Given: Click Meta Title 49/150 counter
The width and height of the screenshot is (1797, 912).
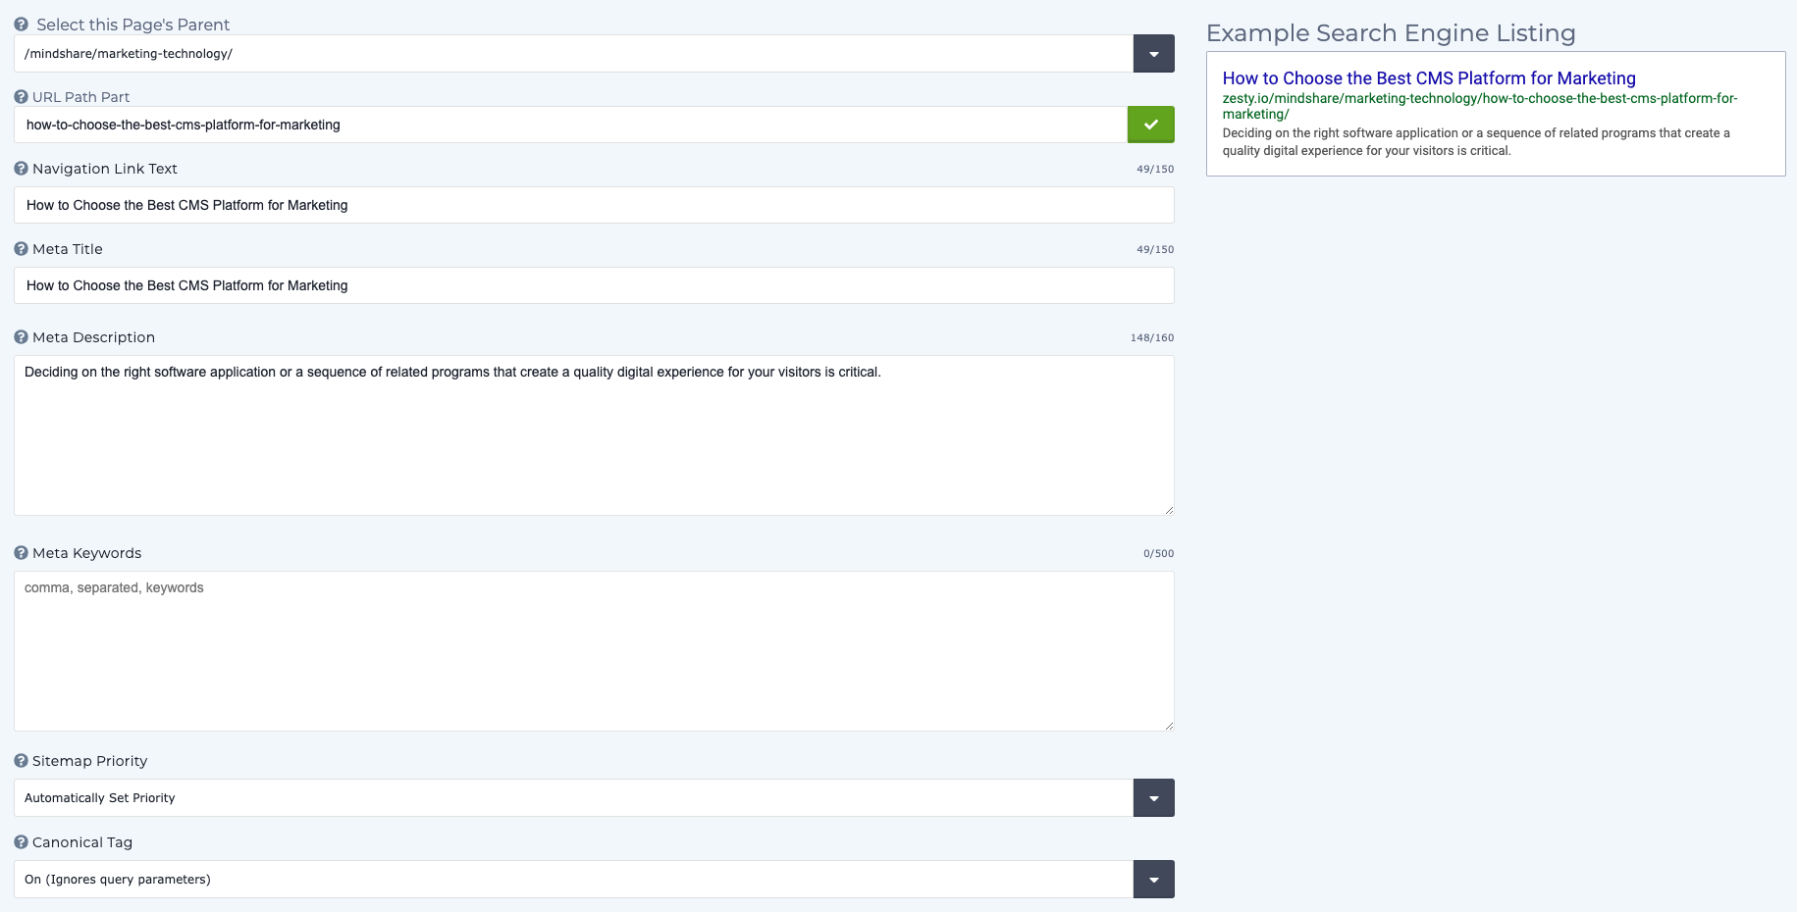Looking at the screenshot, I should coord(1155,249).
